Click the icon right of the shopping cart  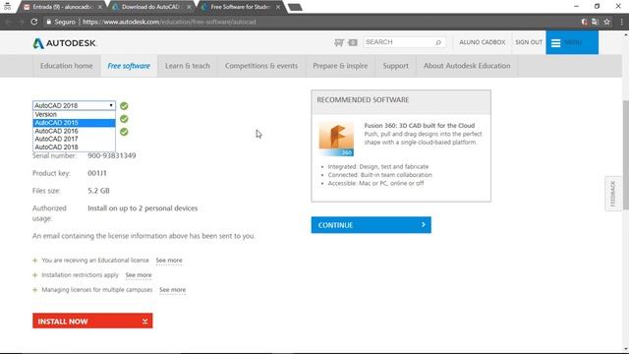pos(353,42)
